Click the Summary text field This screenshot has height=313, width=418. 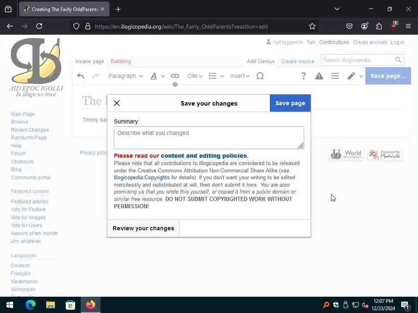point(209,138)
